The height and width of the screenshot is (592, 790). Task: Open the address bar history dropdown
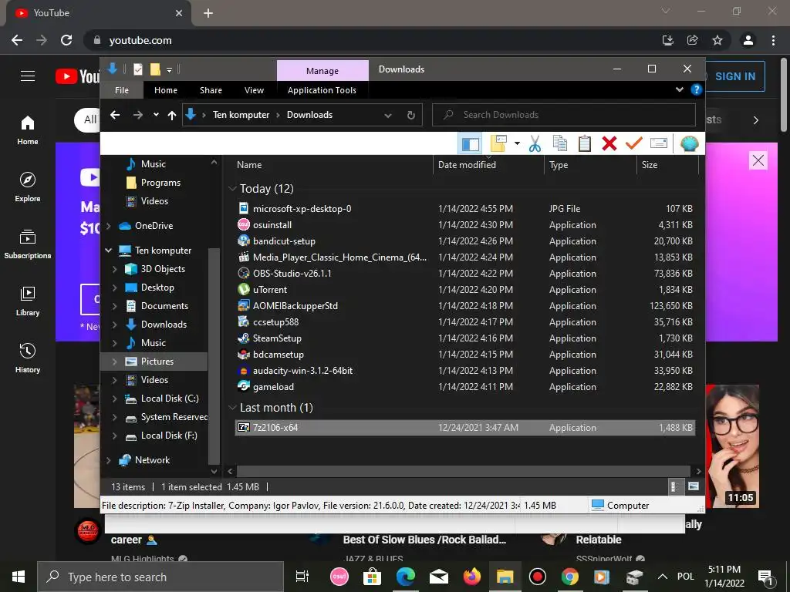pos(388,116)
